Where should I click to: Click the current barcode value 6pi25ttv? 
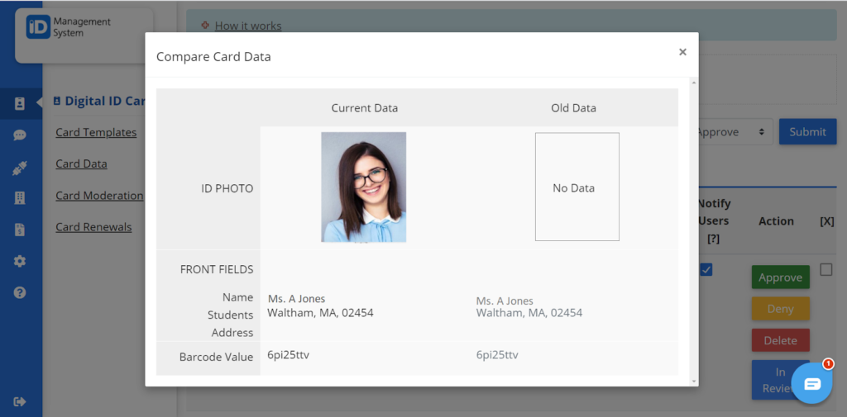coord(289,354)
